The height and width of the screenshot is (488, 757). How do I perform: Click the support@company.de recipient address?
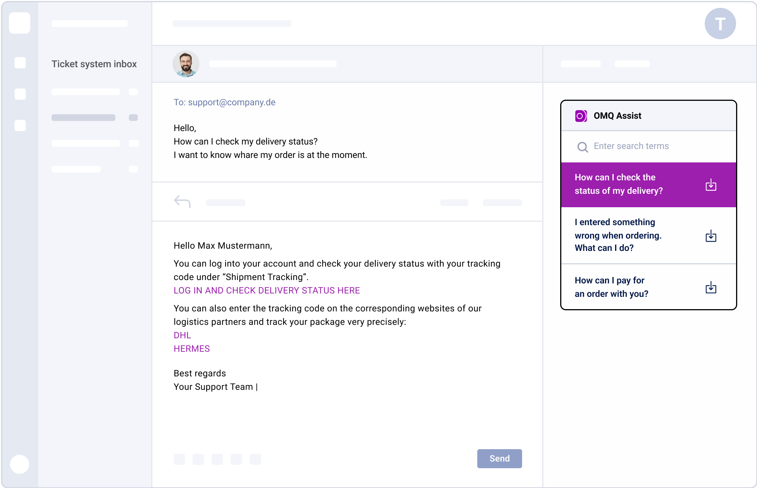pyautogui.click(x=232, y=102)
